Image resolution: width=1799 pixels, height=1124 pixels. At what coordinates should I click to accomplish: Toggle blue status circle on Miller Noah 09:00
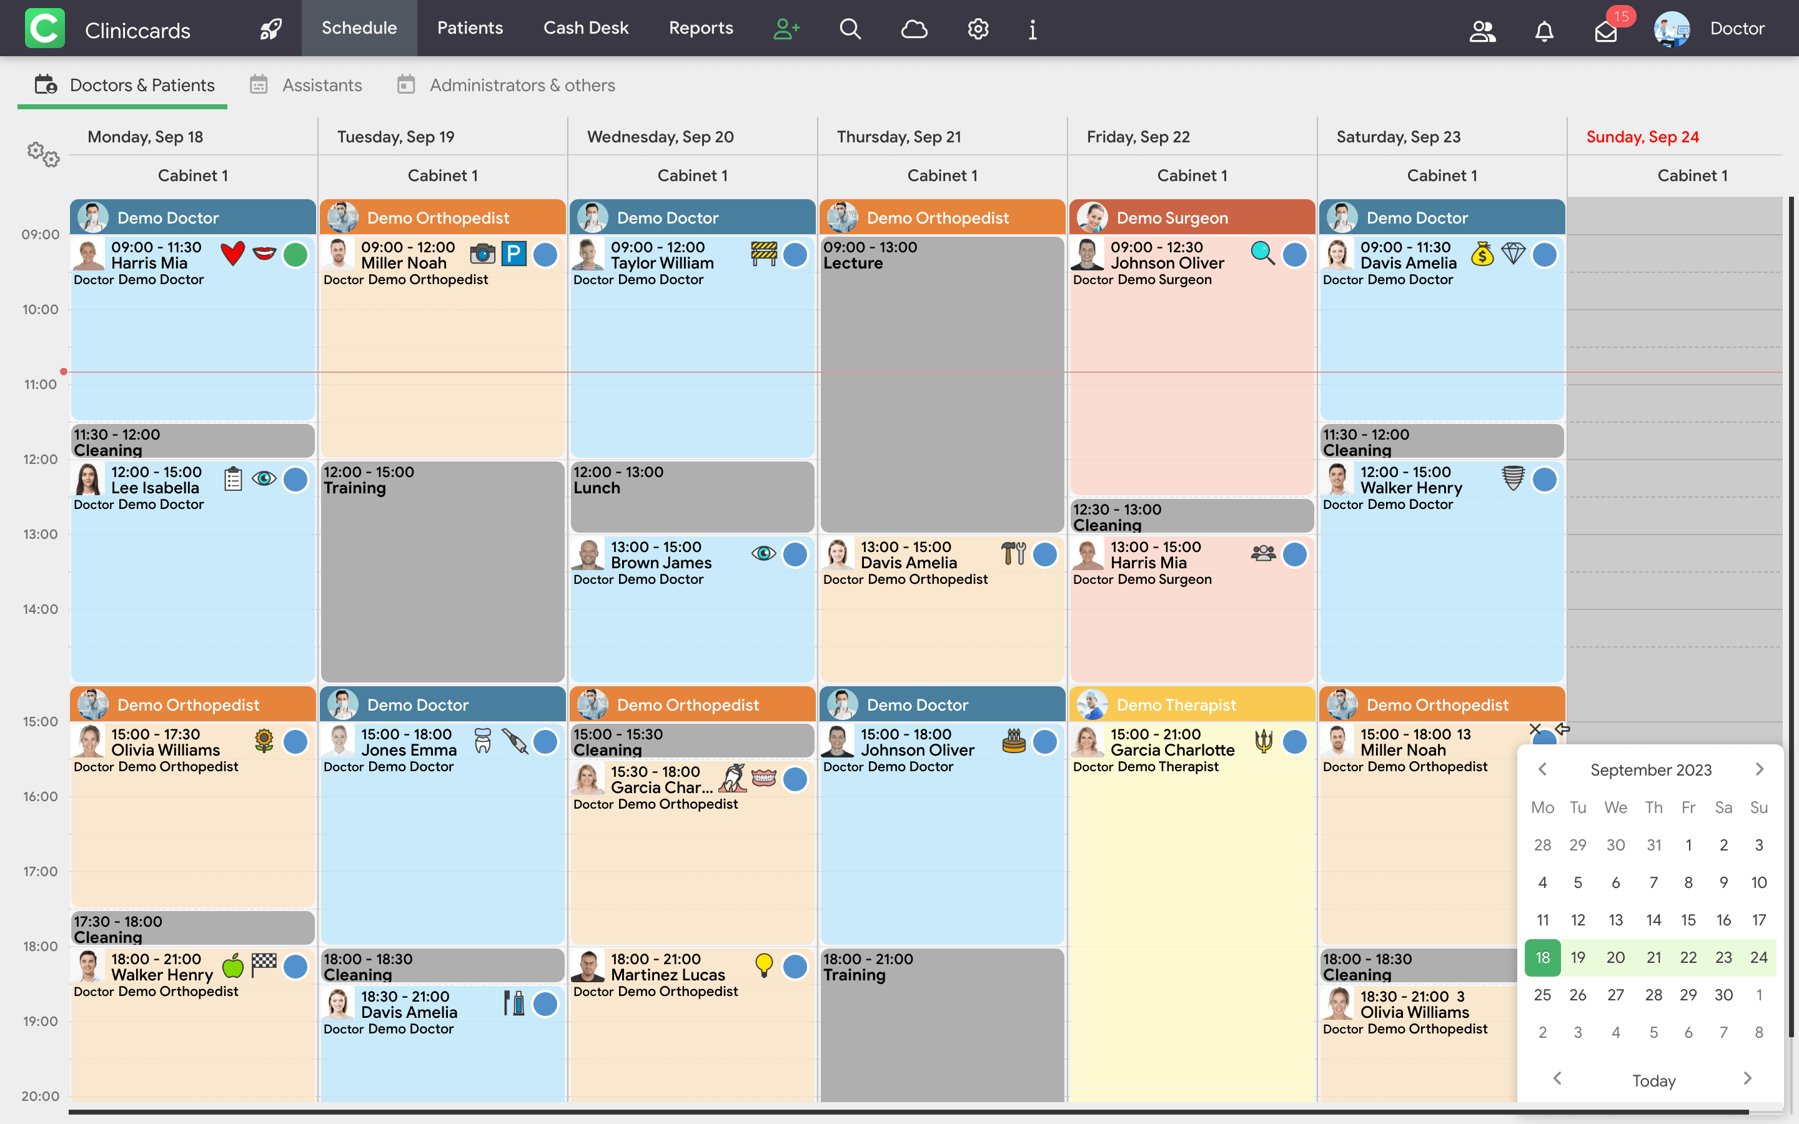545,255
